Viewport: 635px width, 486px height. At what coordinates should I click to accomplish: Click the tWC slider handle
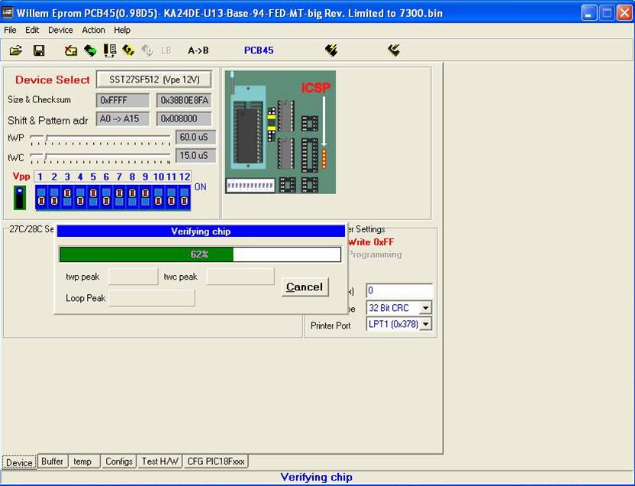tap(46, 157)
